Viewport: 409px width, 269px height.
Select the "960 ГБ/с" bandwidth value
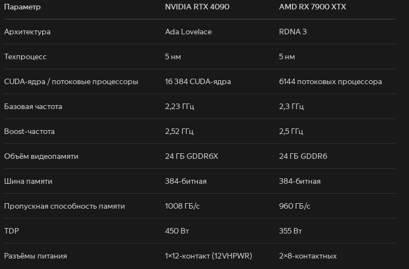[x=295, y=206]
